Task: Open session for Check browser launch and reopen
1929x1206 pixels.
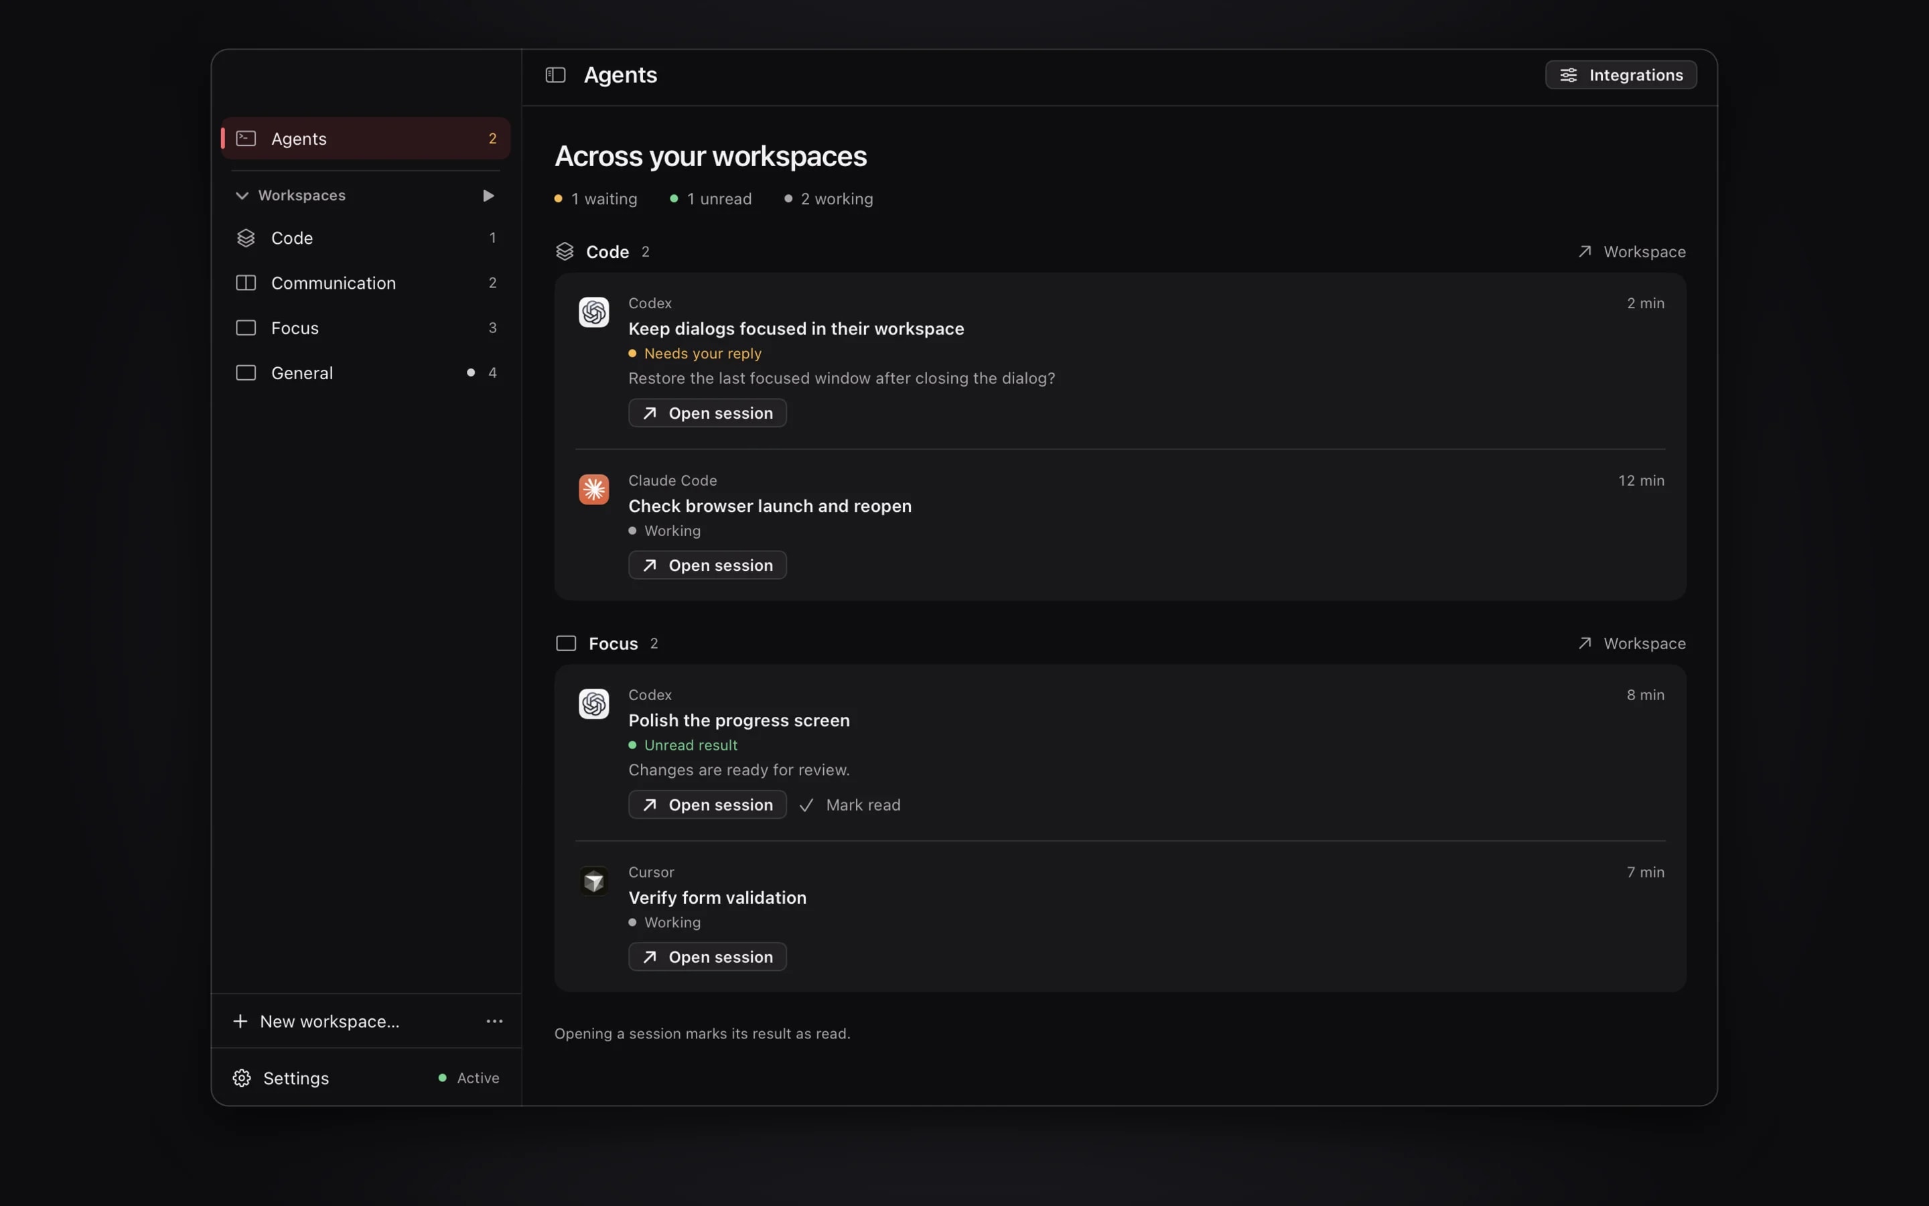Action: tap(707, 565)
